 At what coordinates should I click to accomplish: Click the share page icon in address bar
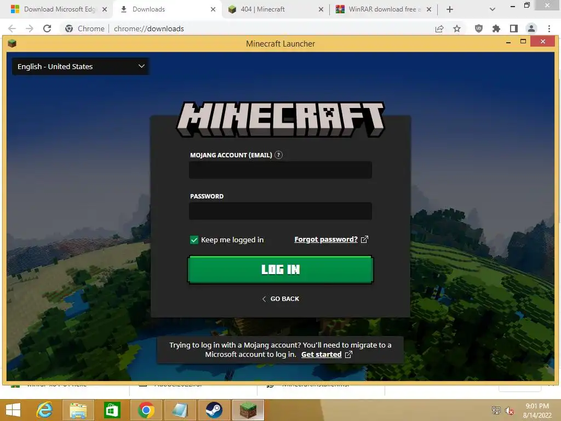pyautogui.click(x=439, y=29)
